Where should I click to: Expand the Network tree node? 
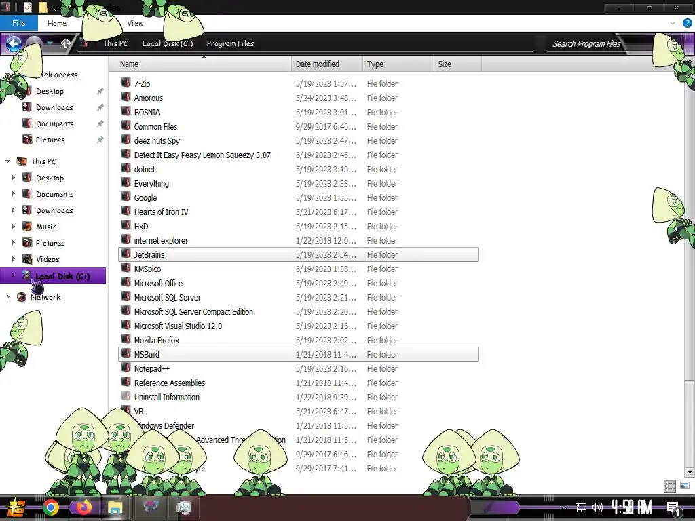pyautogui.click(x=7, y=297)
